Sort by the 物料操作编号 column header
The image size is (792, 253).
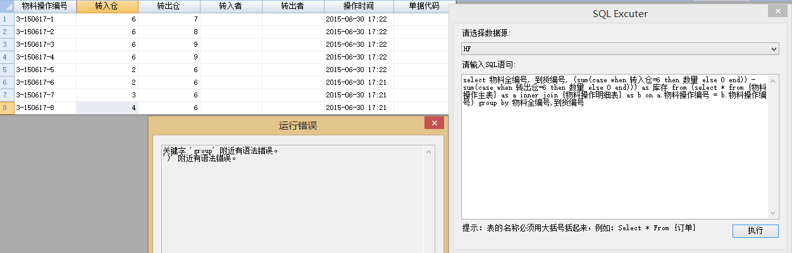point(45,6)
